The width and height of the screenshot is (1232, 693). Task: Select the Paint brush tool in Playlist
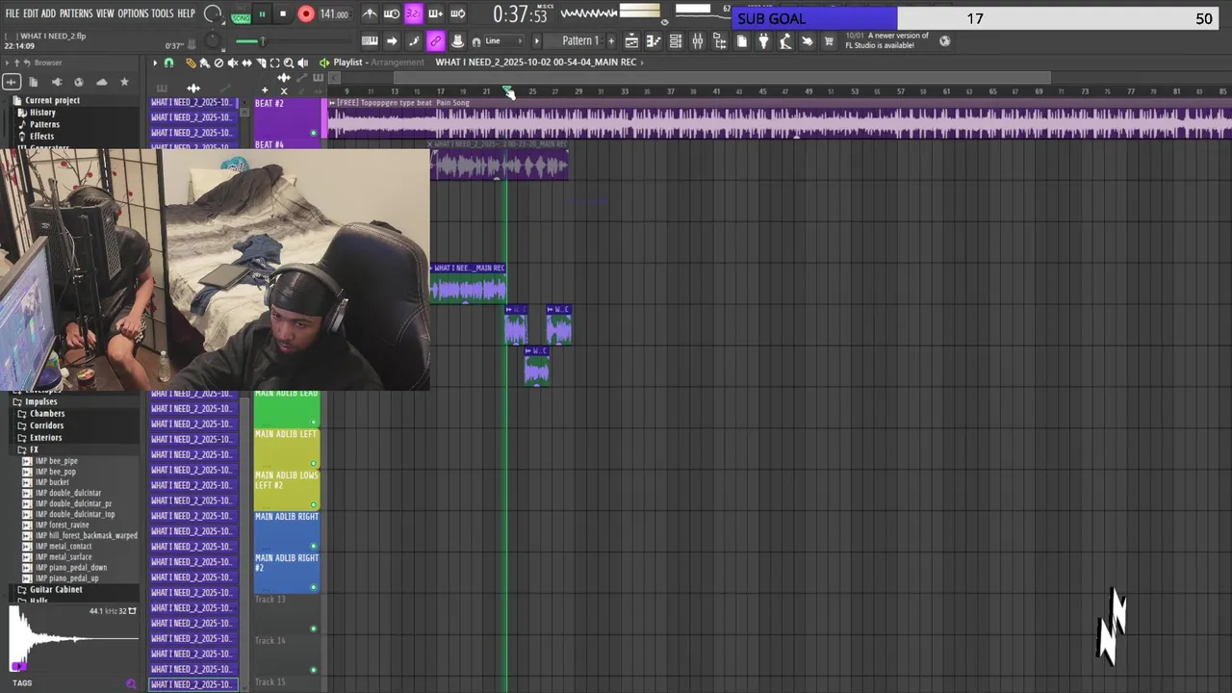204,63
